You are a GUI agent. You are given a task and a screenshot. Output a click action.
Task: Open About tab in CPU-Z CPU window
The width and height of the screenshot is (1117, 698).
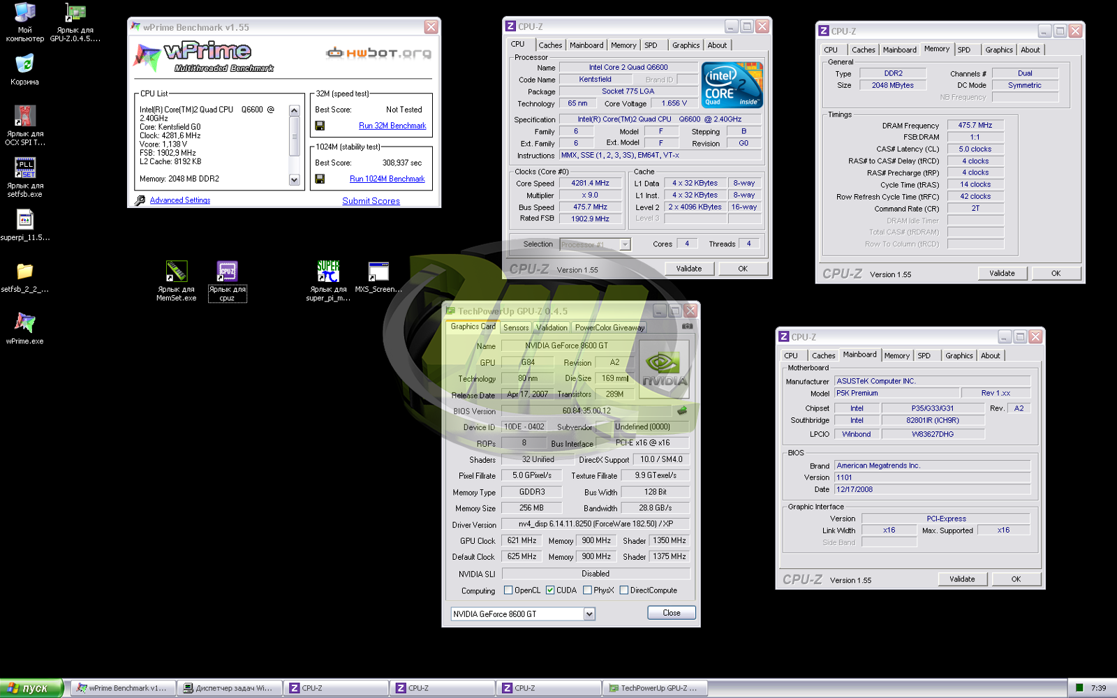[x=717, y=45]
